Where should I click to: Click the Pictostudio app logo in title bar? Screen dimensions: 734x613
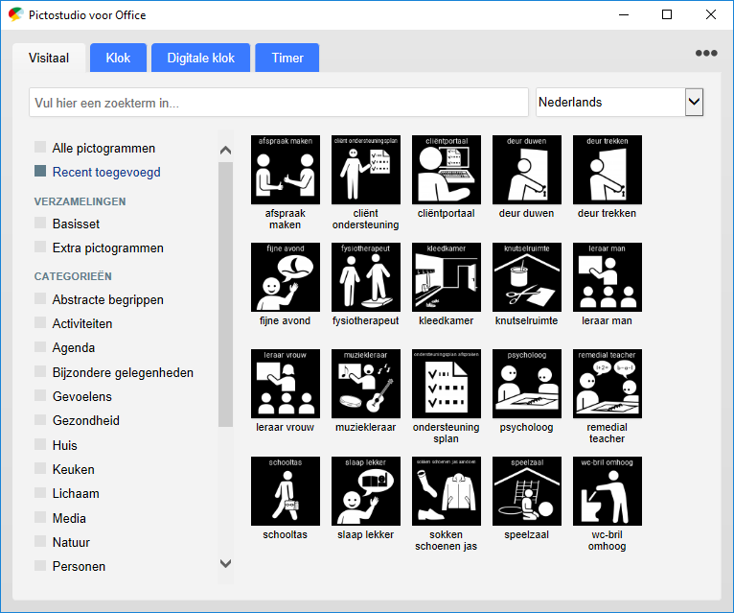click(15, 15)
